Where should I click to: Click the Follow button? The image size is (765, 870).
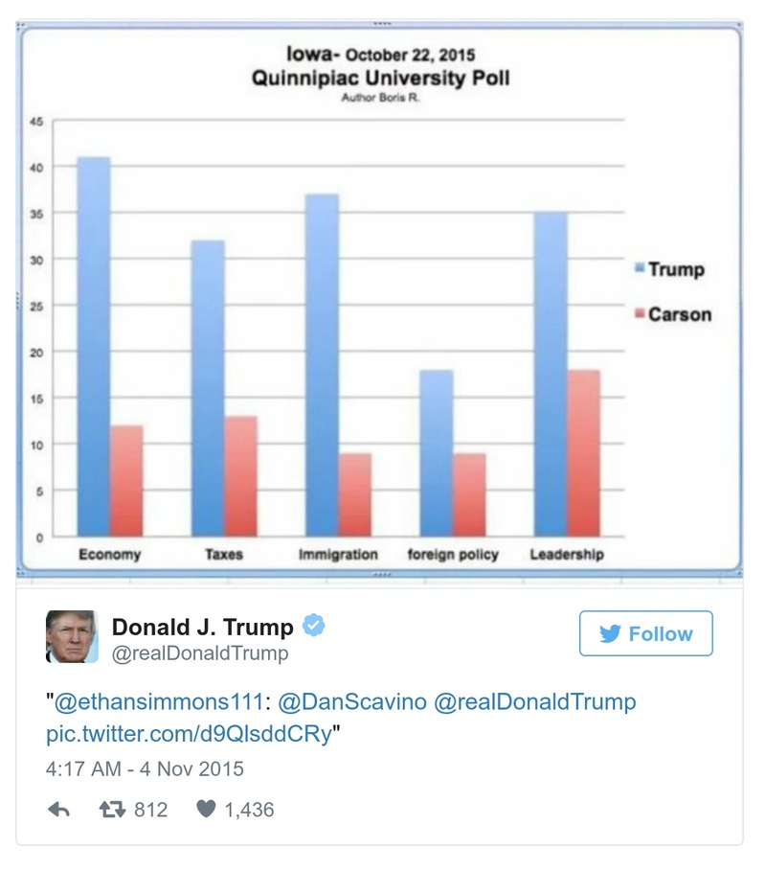[x=646, y=633]
